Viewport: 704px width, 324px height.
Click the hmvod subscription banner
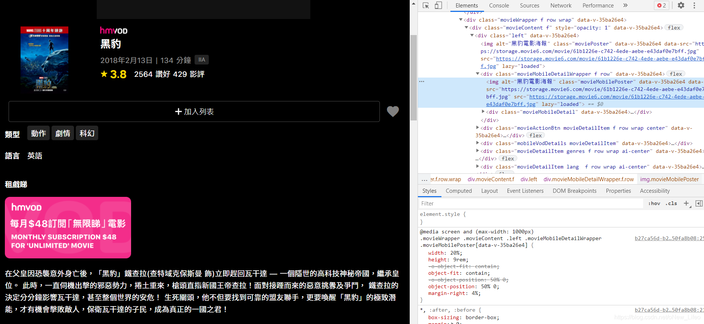pyautogui.click(x=68, y=227)
